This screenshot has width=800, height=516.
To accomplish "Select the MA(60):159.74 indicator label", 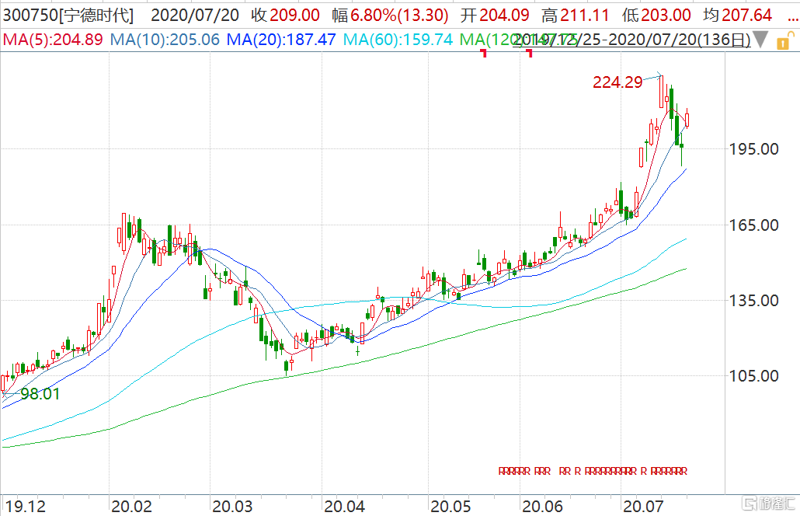I will [398, 40].
